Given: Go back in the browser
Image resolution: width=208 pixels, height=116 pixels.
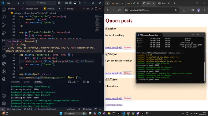Looking at the screenshot, I should [x=108, y=10].
